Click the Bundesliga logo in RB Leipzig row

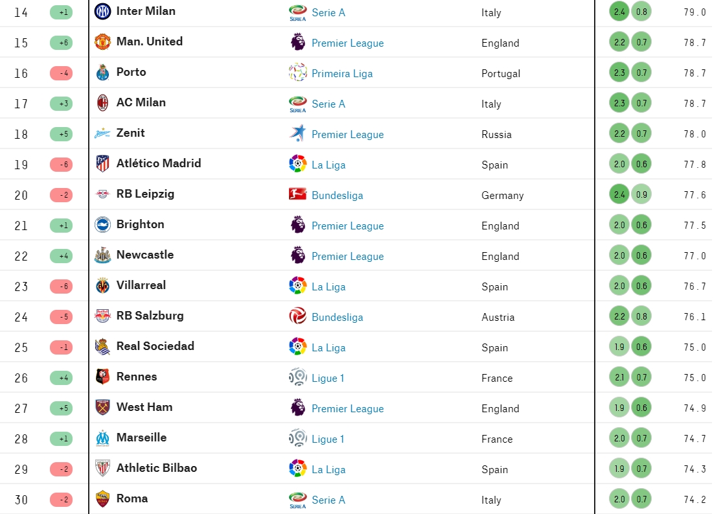297,194
